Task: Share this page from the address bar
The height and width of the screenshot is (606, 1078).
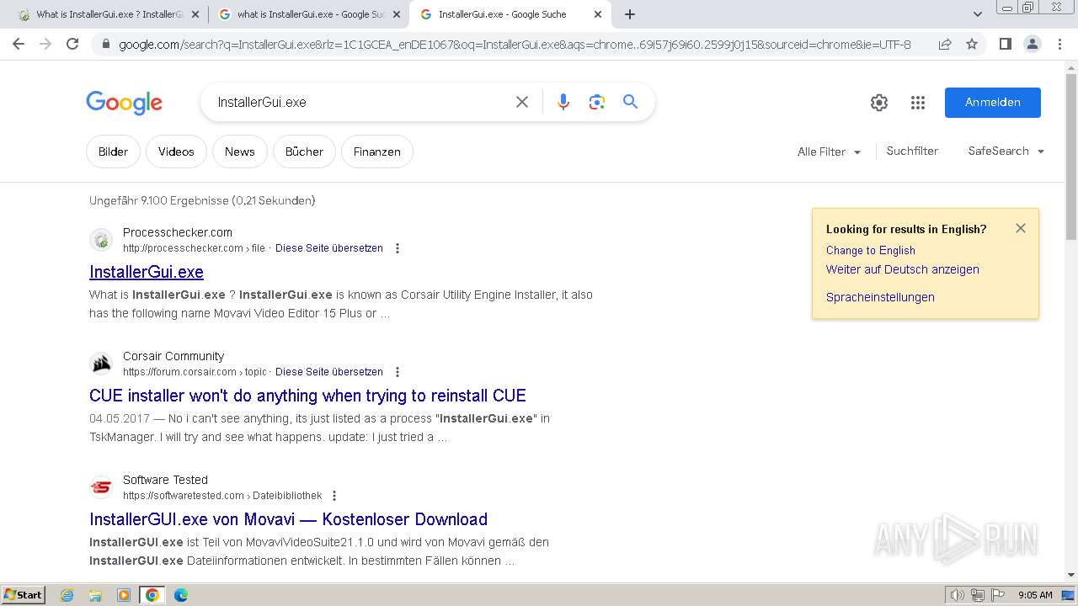Action: tap(945, 44)
